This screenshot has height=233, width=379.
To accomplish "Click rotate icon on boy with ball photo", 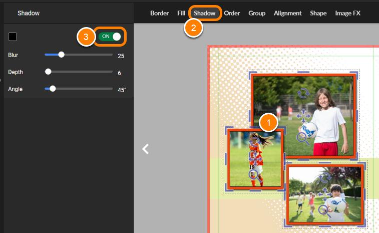I will click(325, 177).
